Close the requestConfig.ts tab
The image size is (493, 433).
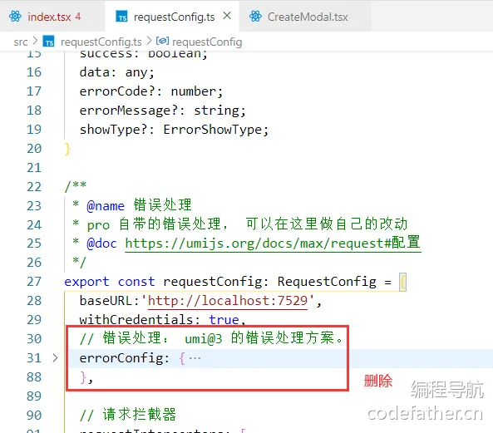(x=227, y=16)
